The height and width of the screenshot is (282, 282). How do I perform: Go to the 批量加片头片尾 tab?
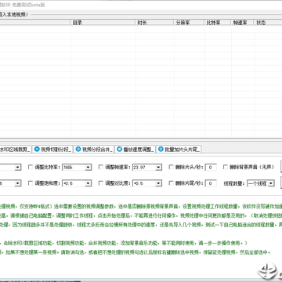tap(179, 150)
